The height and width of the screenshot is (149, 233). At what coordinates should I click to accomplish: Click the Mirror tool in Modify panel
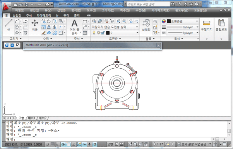(55, 27)
